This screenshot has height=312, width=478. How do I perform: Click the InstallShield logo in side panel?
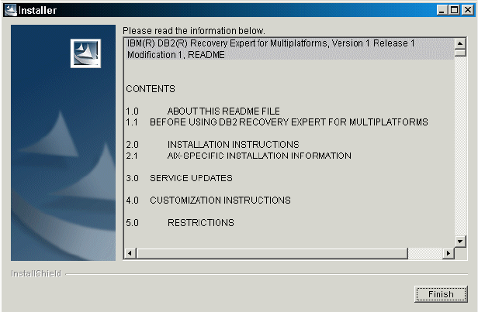85,53
